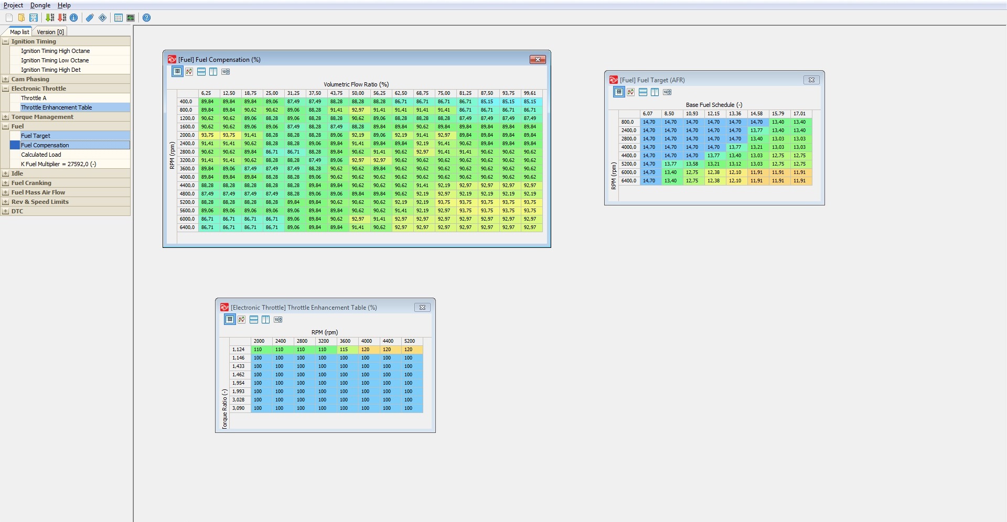Screen dimensions: 1007x522
Task: Click vertical split icon in the Throttle Enhancement window
Action: [266, 319]
